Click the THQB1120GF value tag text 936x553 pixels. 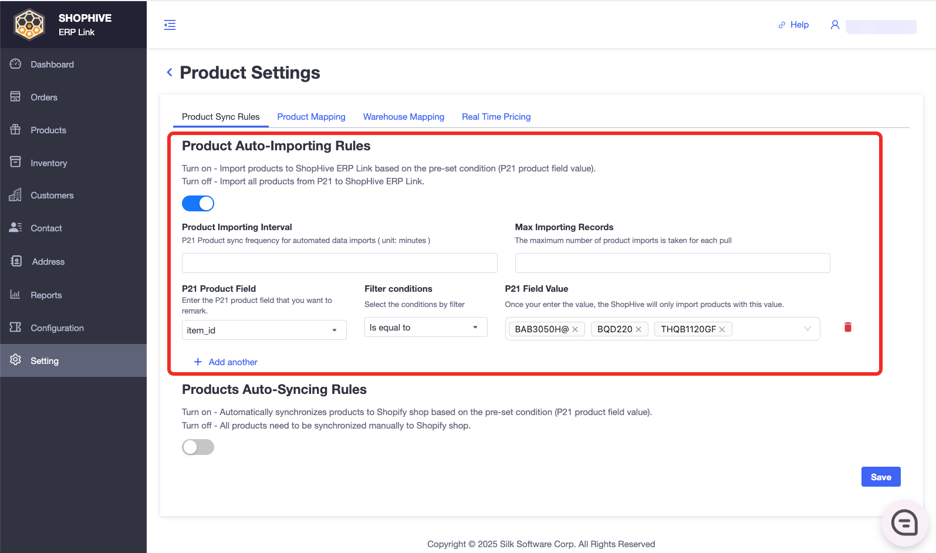(688, 329)
